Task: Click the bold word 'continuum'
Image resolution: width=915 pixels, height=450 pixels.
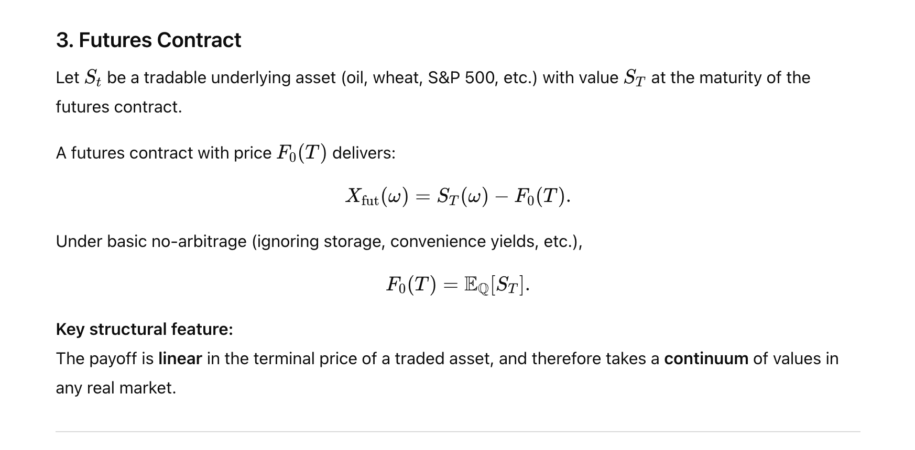Action: tap(706, 358)
